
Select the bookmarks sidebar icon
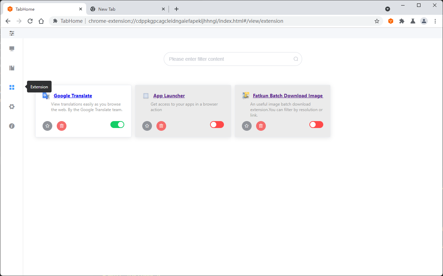[11, 68]
